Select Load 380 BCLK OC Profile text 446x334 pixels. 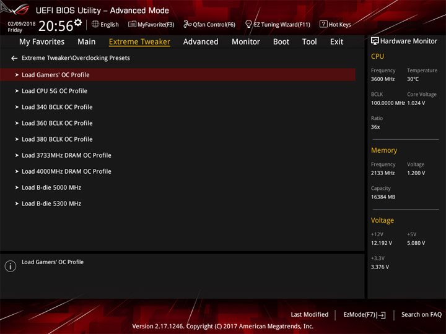pos(57,139)
